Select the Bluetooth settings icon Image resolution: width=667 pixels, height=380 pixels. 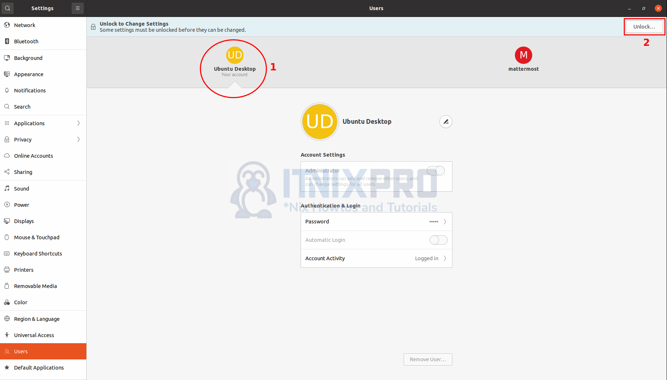(7, 41)
